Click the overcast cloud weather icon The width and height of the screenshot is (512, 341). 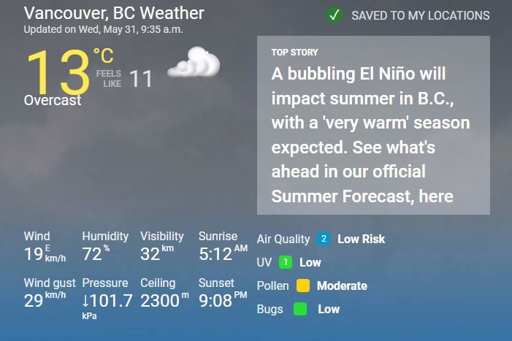194,63
